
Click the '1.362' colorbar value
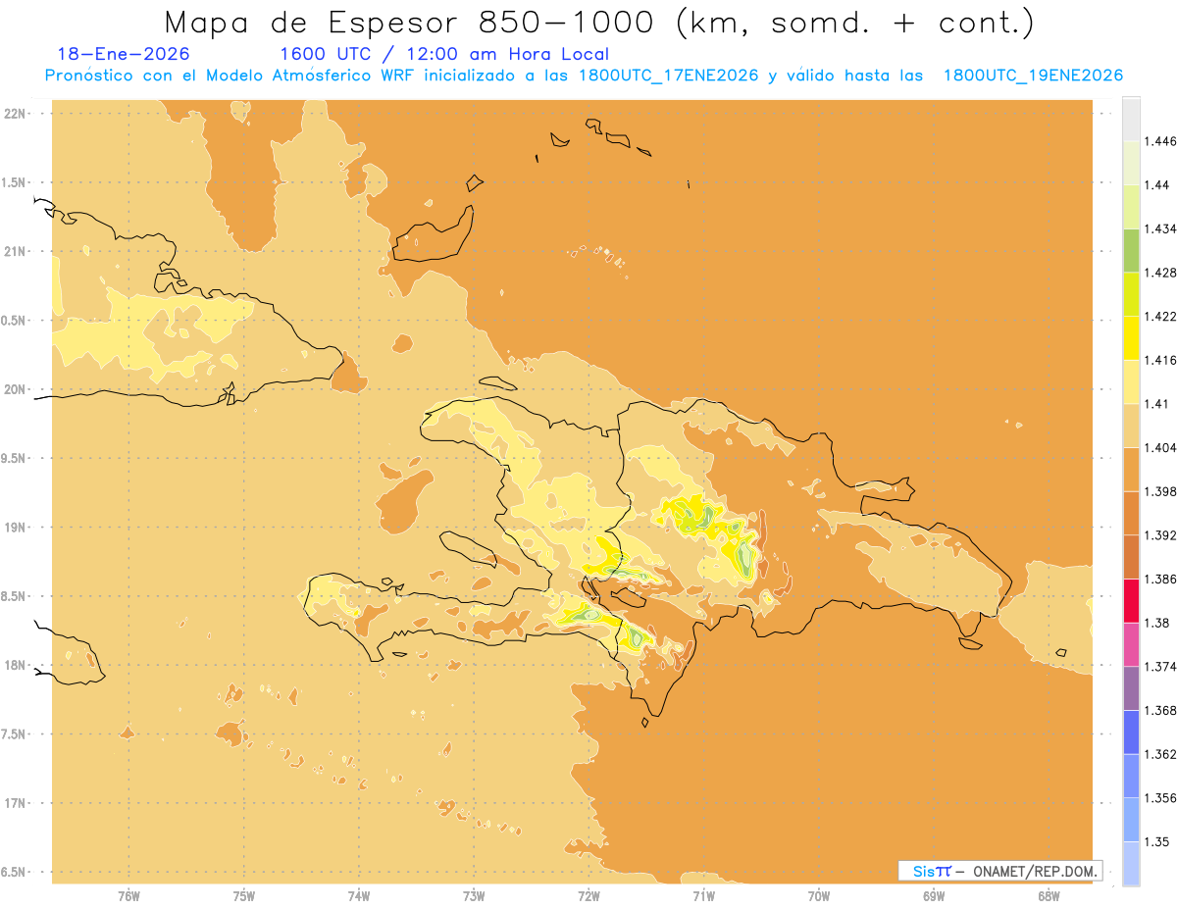click(1160, 754)
